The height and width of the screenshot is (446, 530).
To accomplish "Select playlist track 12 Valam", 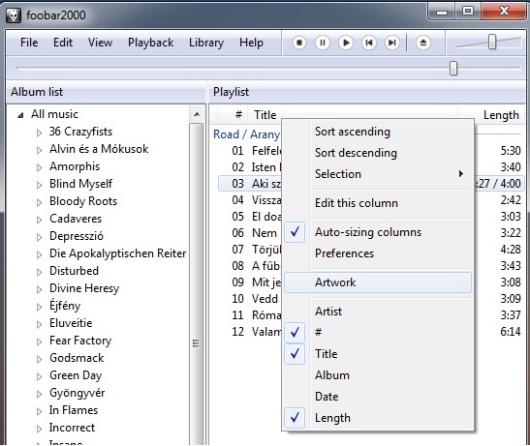I will (249, 332).
